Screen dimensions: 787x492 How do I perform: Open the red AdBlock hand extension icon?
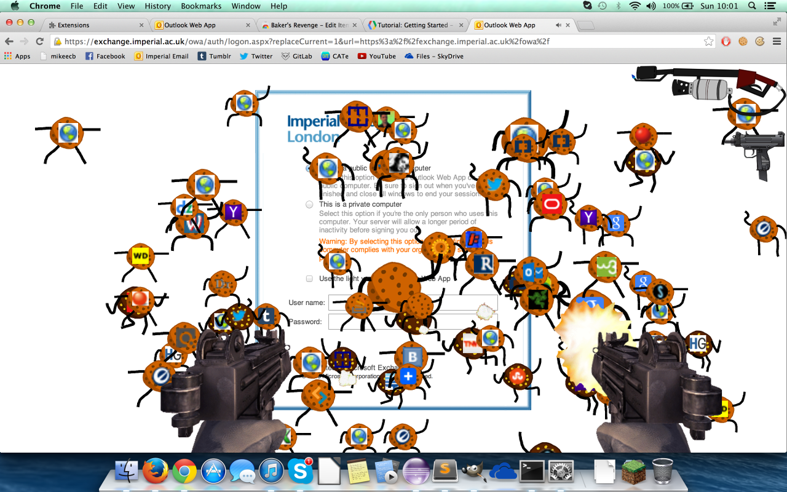coord(726,41)
